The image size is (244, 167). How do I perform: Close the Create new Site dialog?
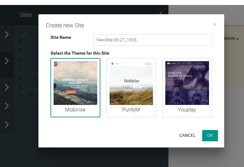coord(215,25)
